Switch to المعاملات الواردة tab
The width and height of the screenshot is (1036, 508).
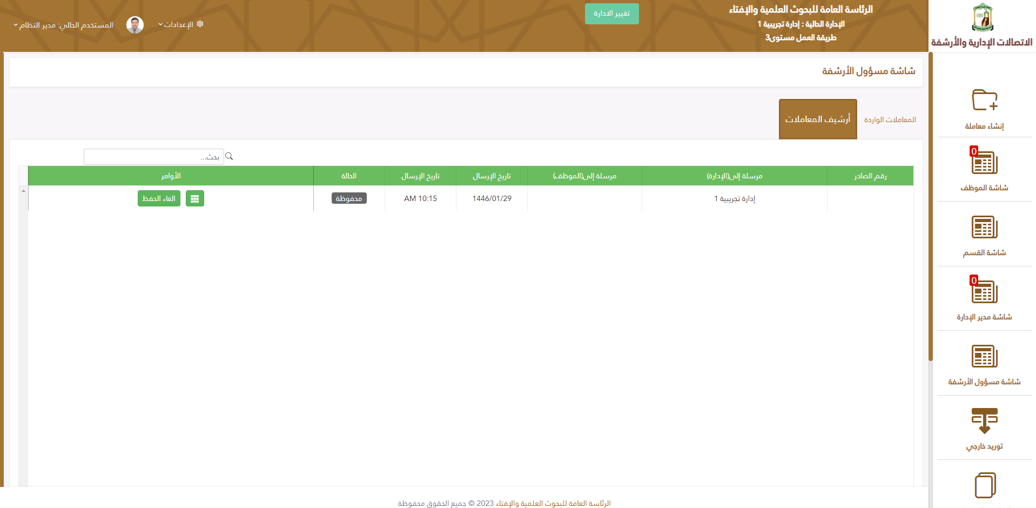coord(890,119)
